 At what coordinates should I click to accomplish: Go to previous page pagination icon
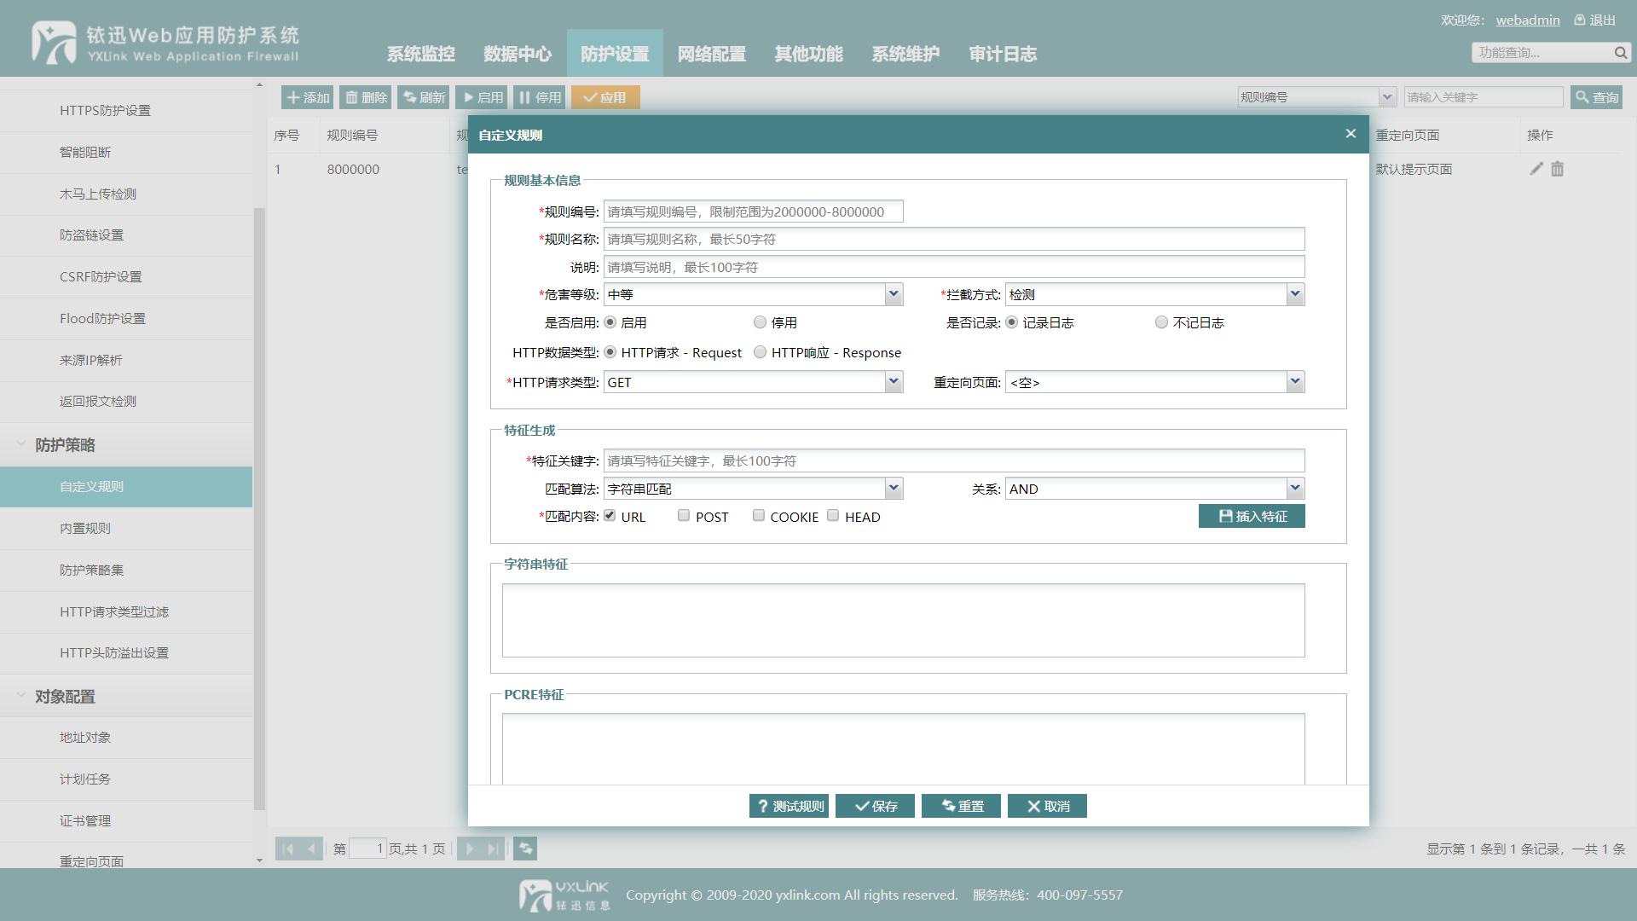pos(311,849)
